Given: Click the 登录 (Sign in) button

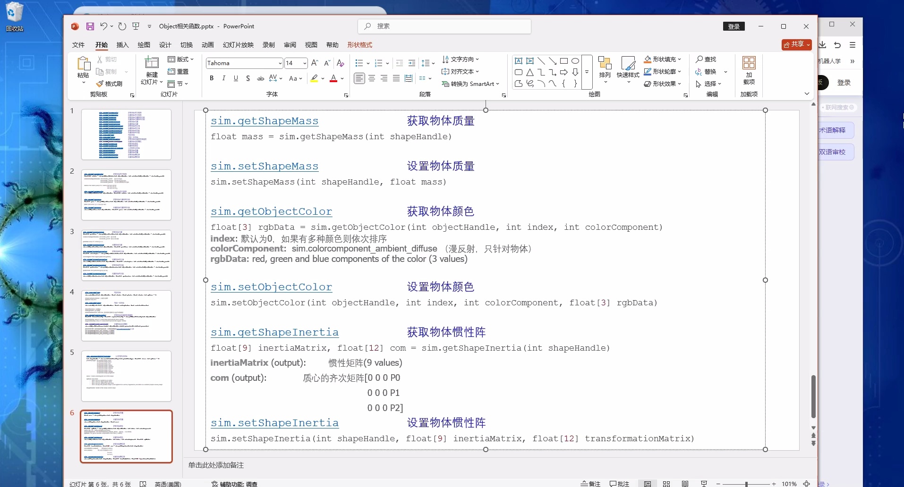Looking at the screenshot, I should click(733, 26).
